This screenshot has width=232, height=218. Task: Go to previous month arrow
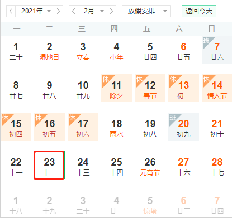74,11
